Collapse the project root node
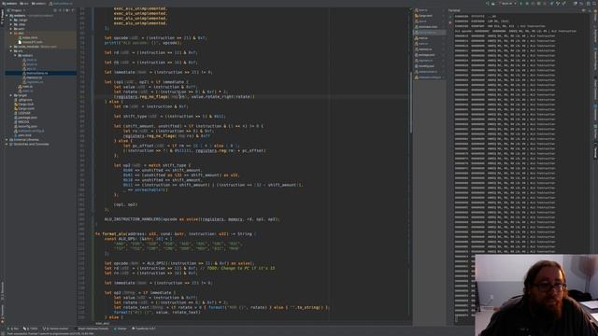The height and width of the screenshot is (336, 598). (7, 16)
